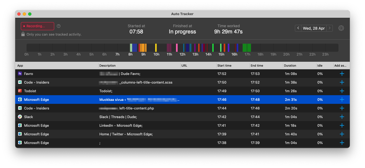Select the yellow timeline segment near 10h
This screenshot has height=168, width=365.
(156, 48)
